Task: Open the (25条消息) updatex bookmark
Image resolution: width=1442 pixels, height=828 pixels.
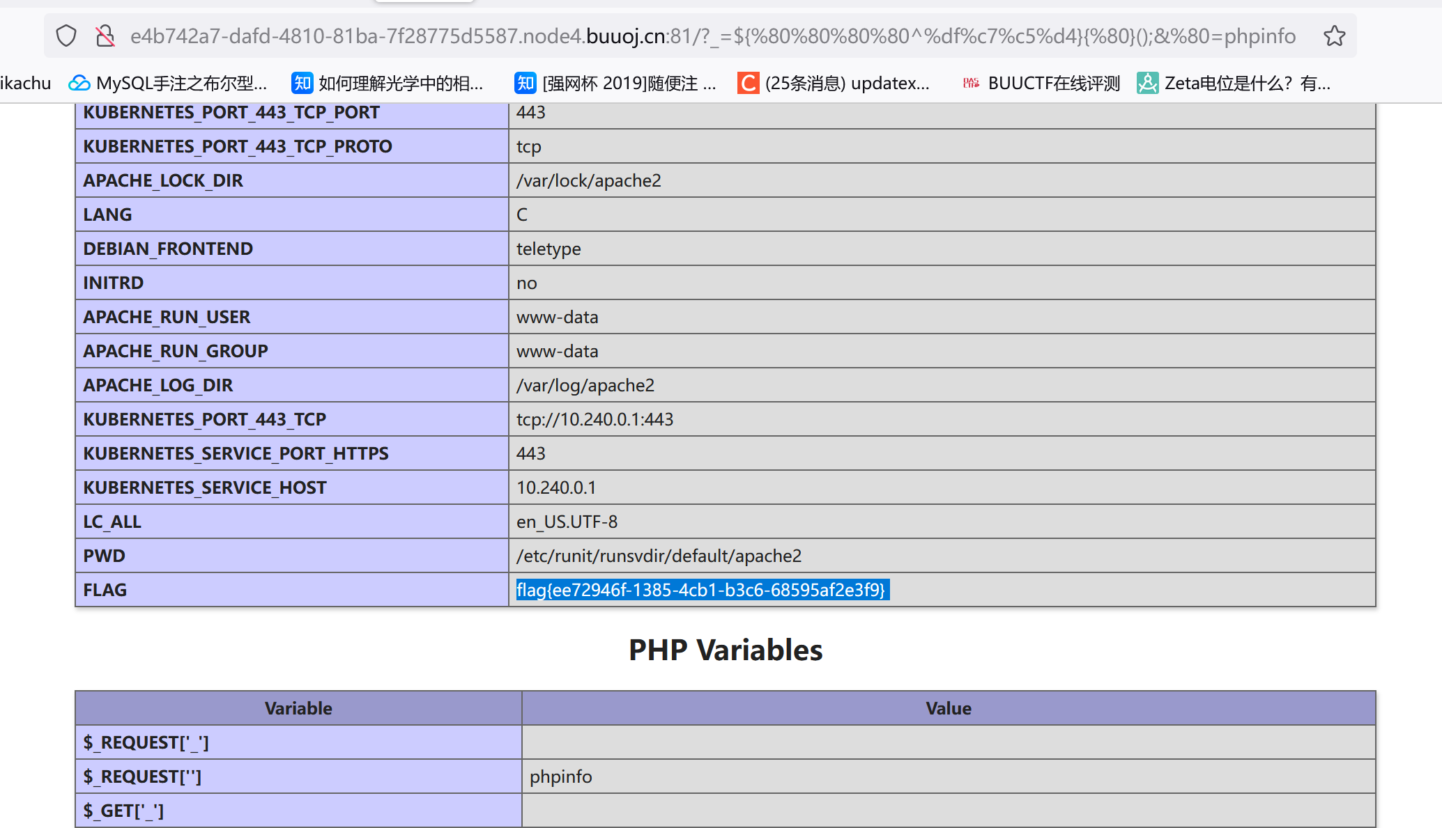Action: click(834, 84)
